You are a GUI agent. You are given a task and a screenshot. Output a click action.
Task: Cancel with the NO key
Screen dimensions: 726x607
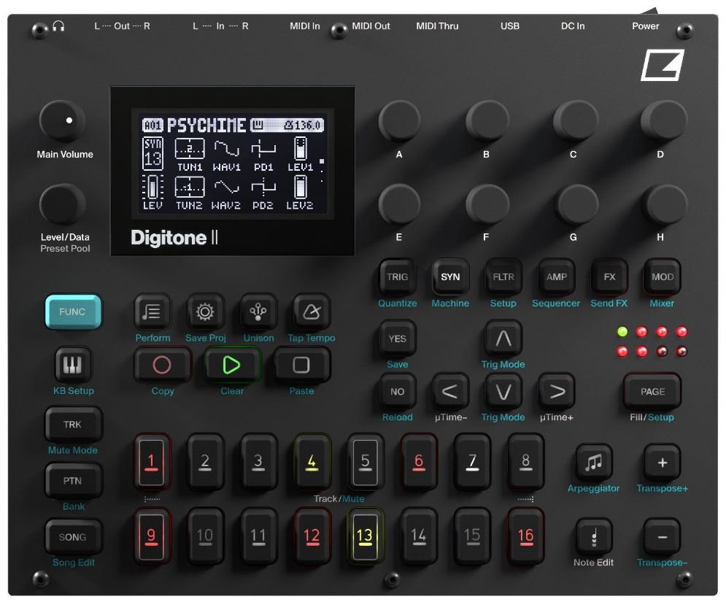coord(397,392)
